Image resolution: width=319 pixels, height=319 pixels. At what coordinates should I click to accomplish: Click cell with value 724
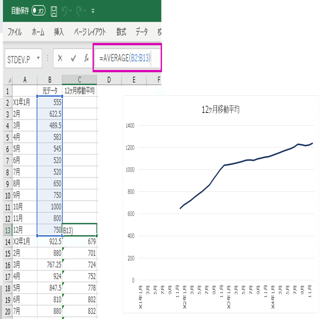79,265
